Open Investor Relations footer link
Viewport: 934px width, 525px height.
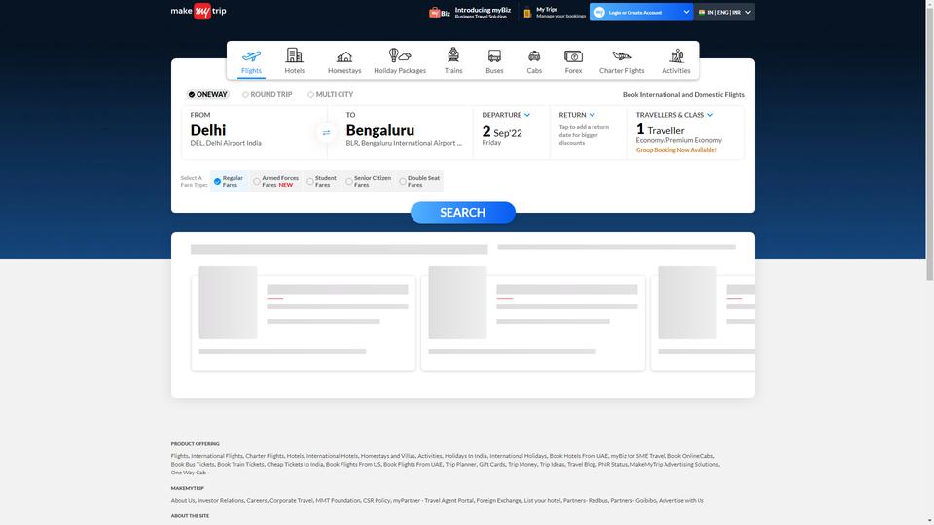tap(221, 501)
